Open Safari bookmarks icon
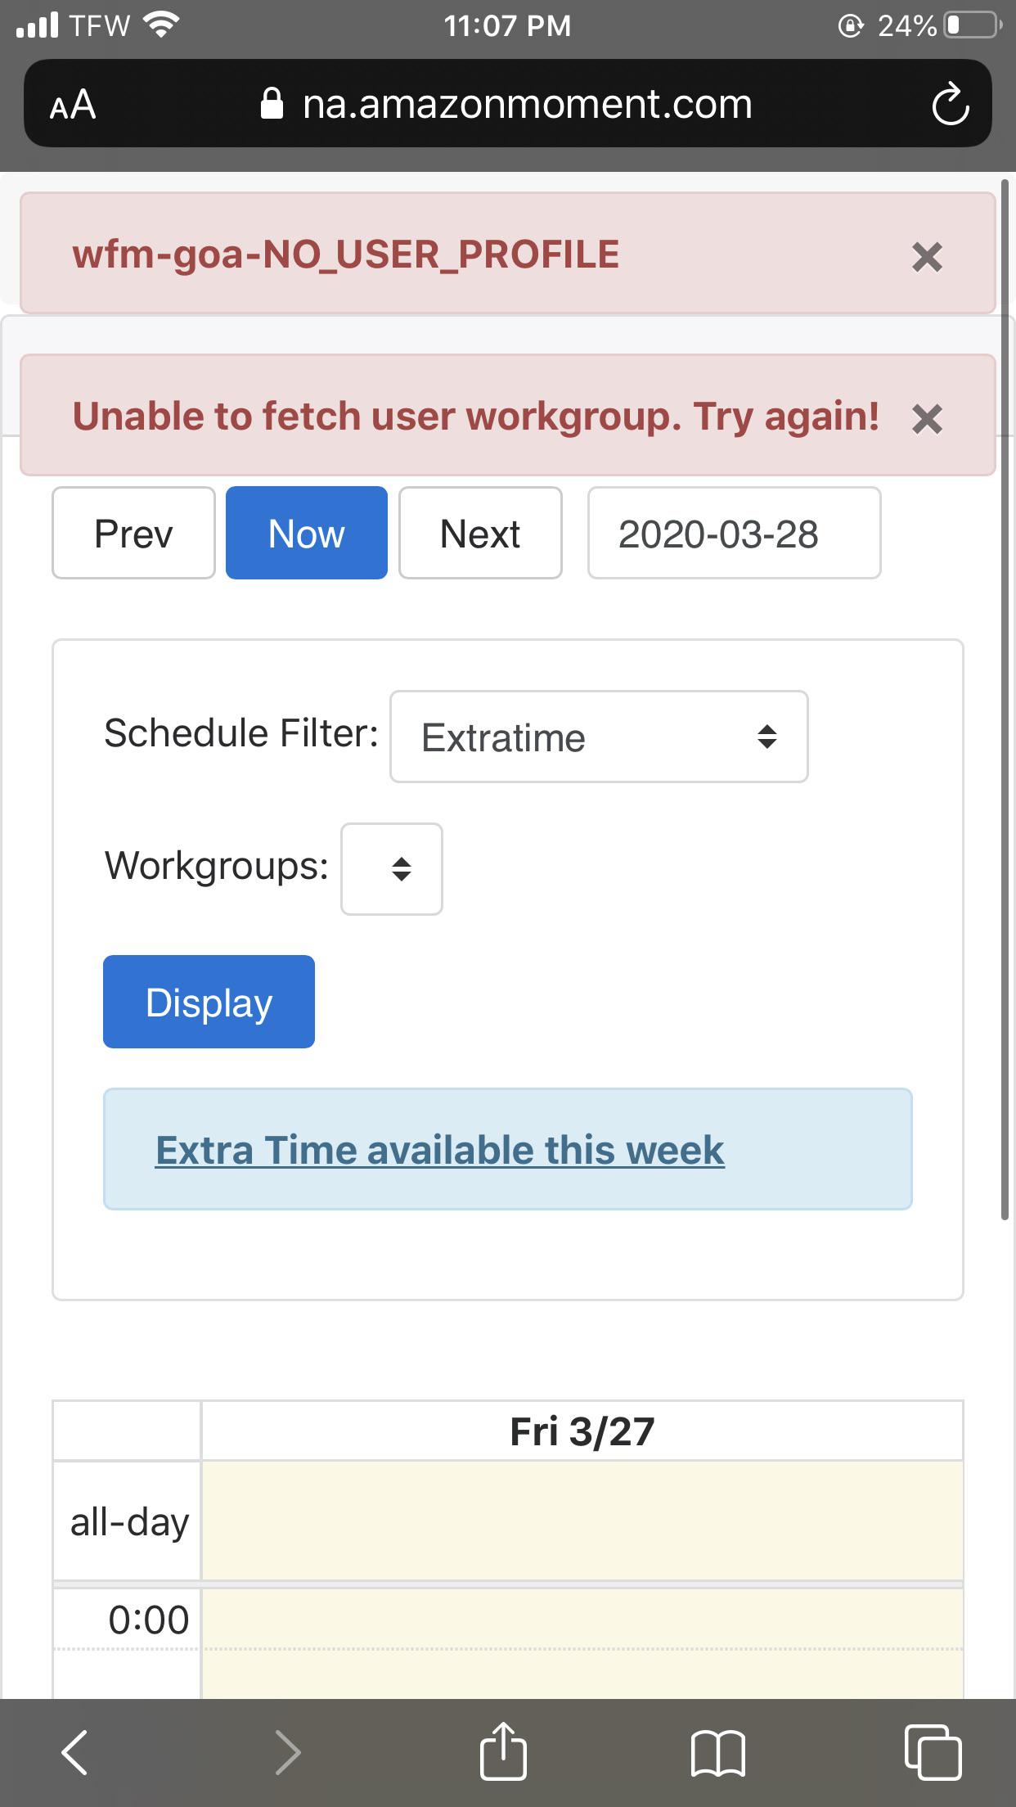The width and height of the screenshot is (1016, 1807). [719, 1751]
